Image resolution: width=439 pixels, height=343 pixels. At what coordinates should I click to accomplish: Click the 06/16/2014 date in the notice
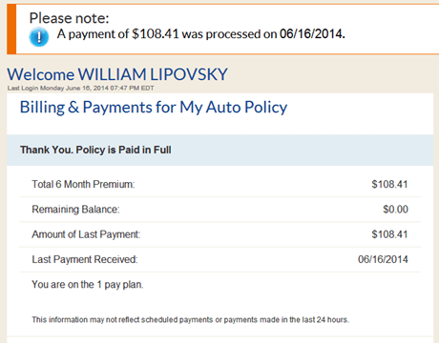coord(312,33)
